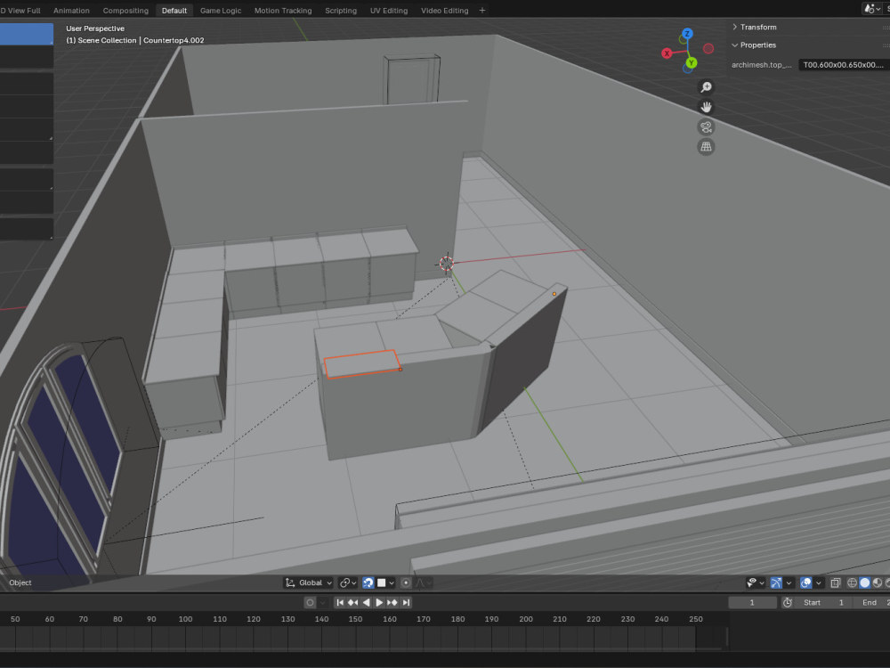890x668 pixels.
Task: Switch to the Compositing workspace tab
Action: tap(125, 10)
